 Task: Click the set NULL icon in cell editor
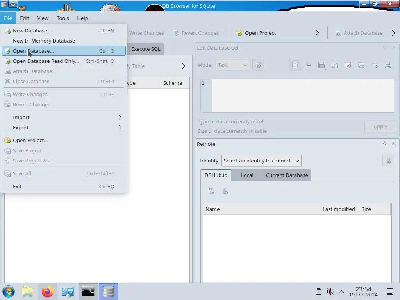click(375, 65)
